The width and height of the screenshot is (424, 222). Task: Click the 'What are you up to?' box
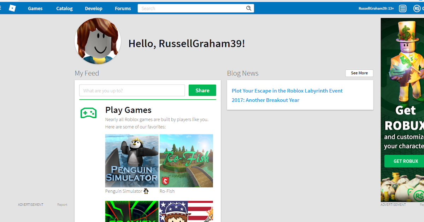[132, 91]
